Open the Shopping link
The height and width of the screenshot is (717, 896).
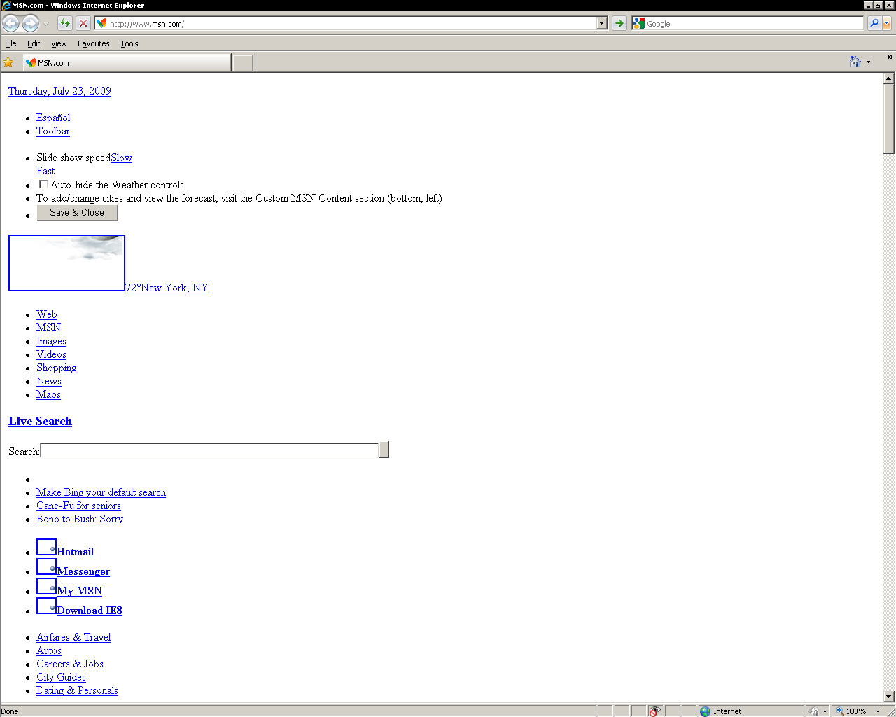click(x=56, y=368)
